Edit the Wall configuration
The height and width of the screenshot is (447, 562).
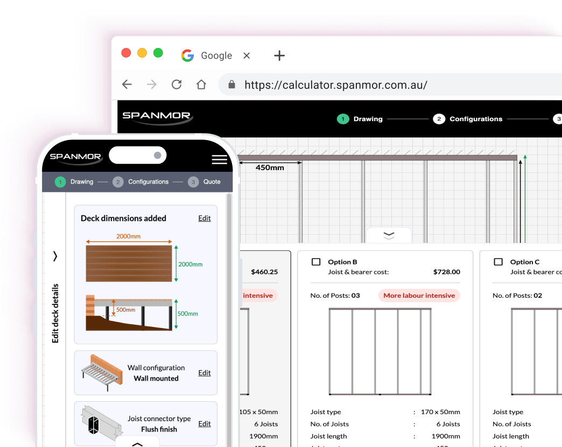pyautogui.click(x=205, y=373)
